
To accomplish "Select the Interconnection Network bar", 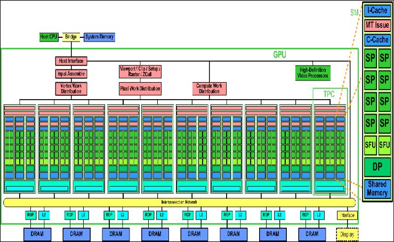I will [x=179, y=203].
